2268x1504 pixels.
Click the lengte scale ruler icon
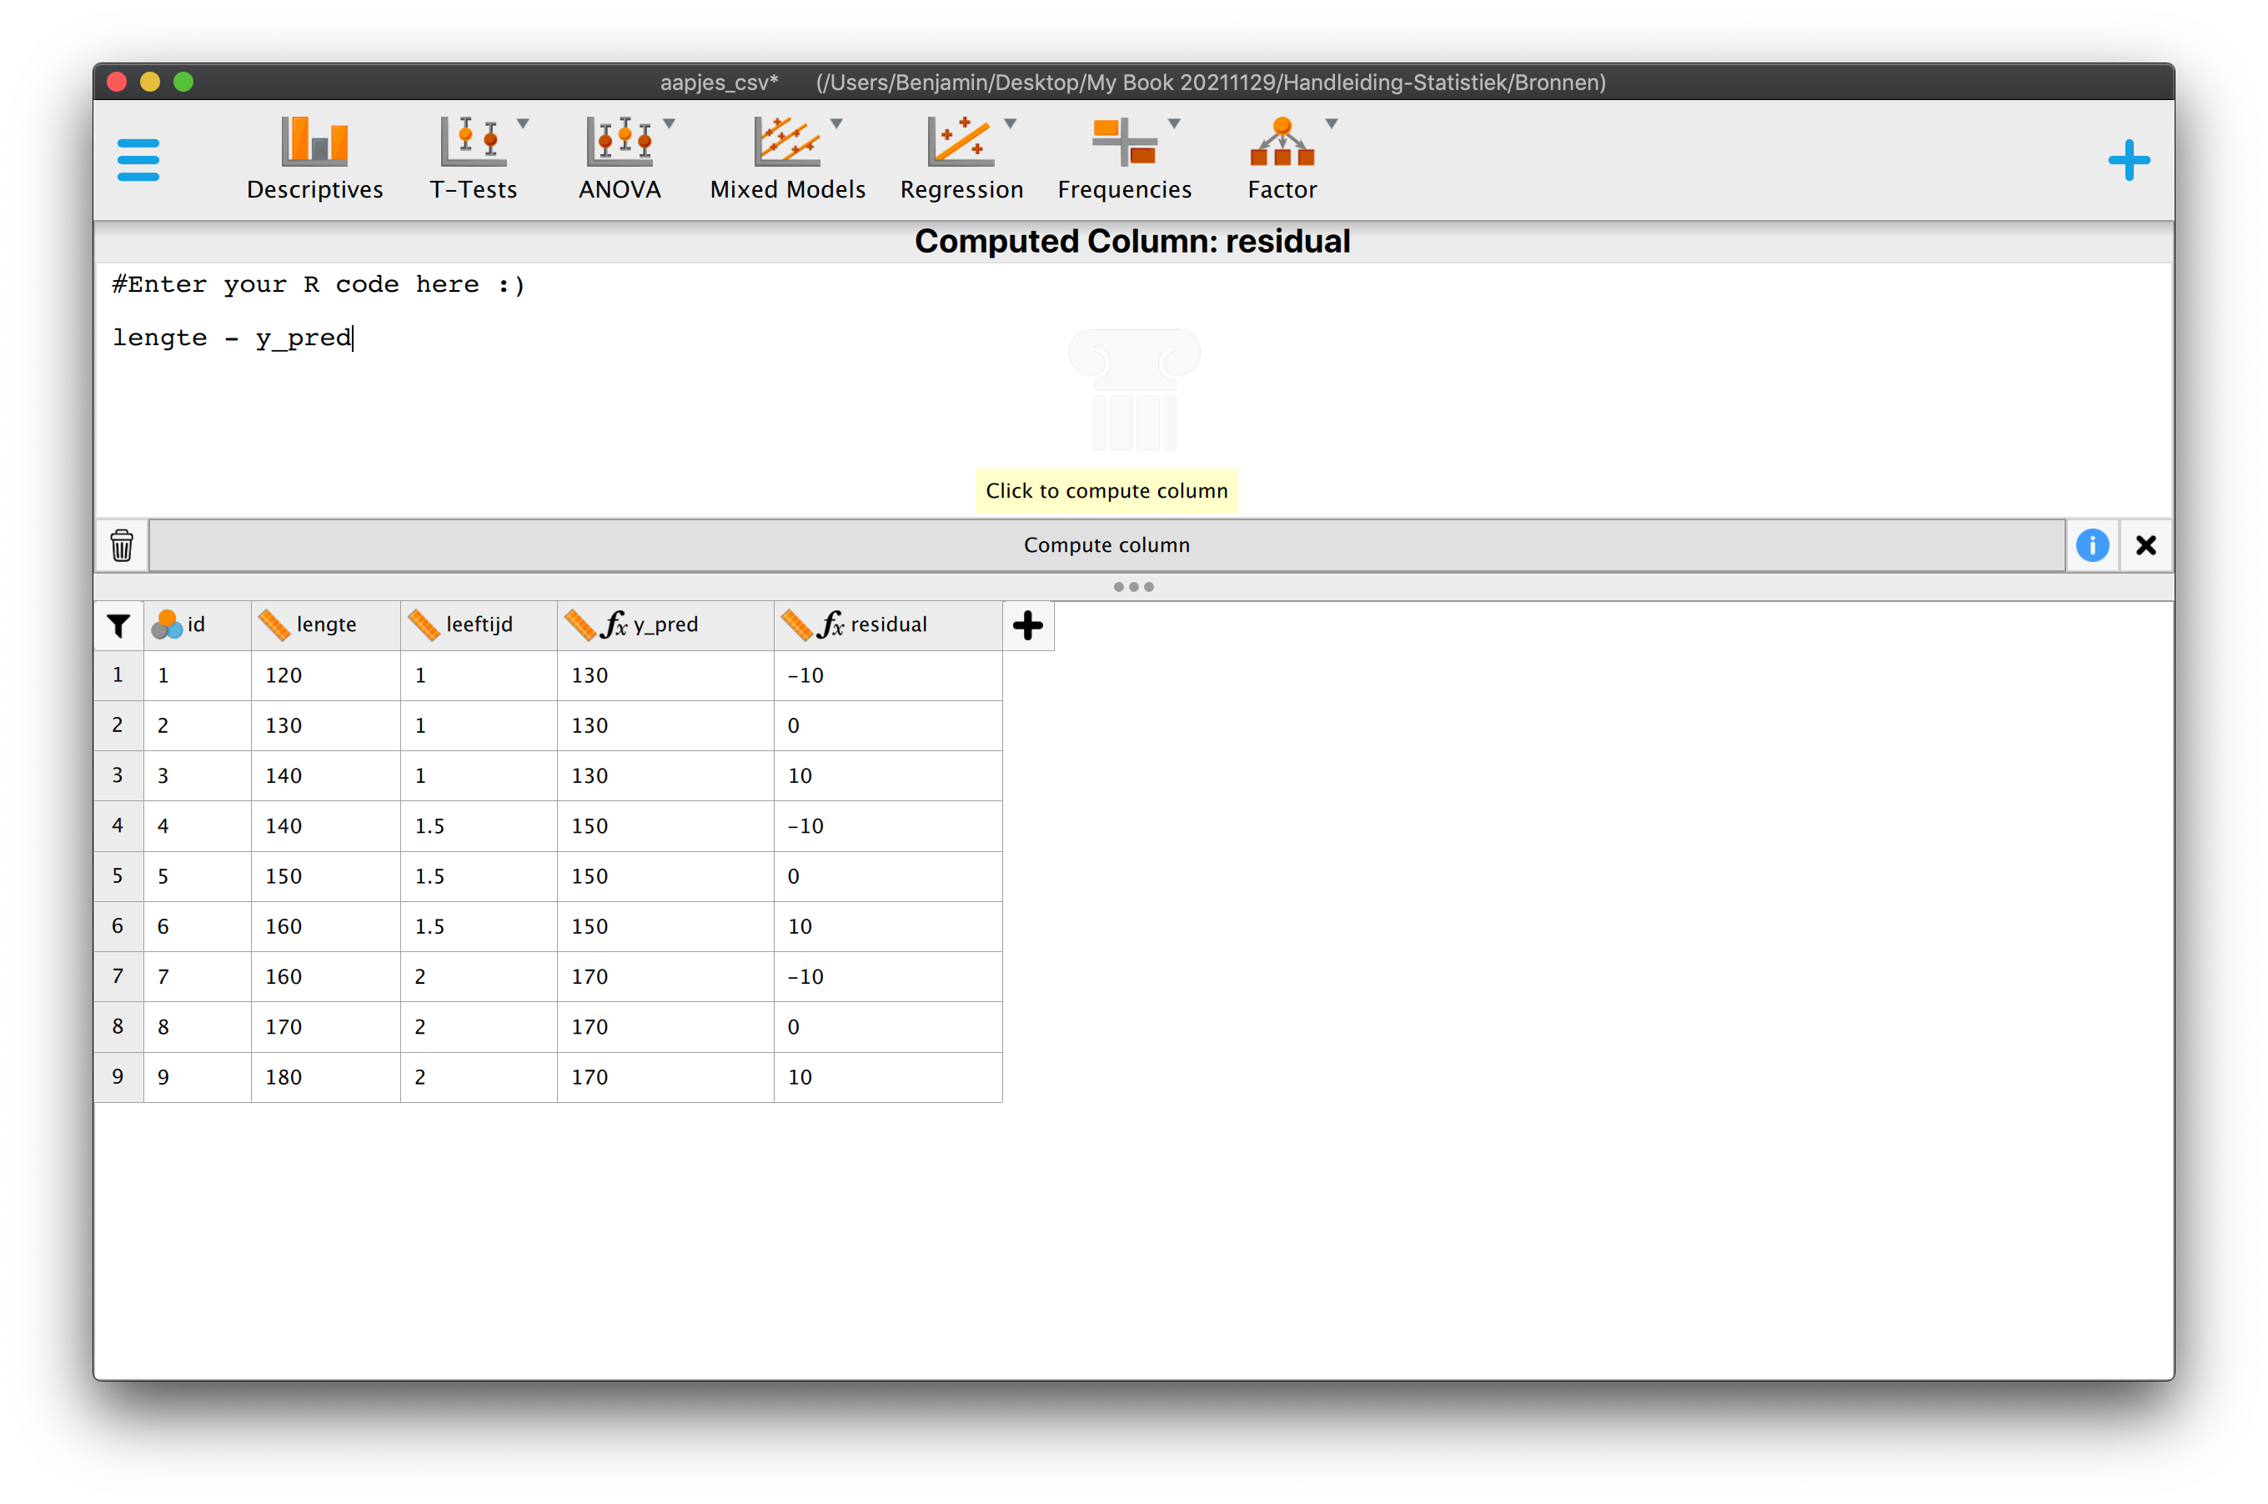point(274,624)
